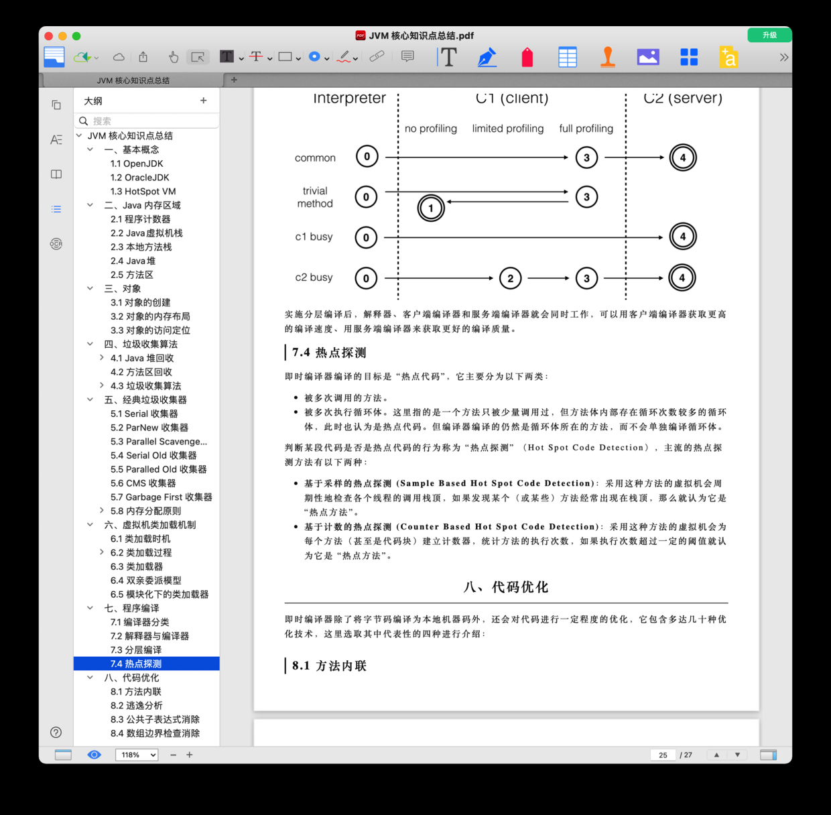The height and width of the screenshot is (815, 831).
Task: Add a red bookmark to the page
Action: [527, 57]
